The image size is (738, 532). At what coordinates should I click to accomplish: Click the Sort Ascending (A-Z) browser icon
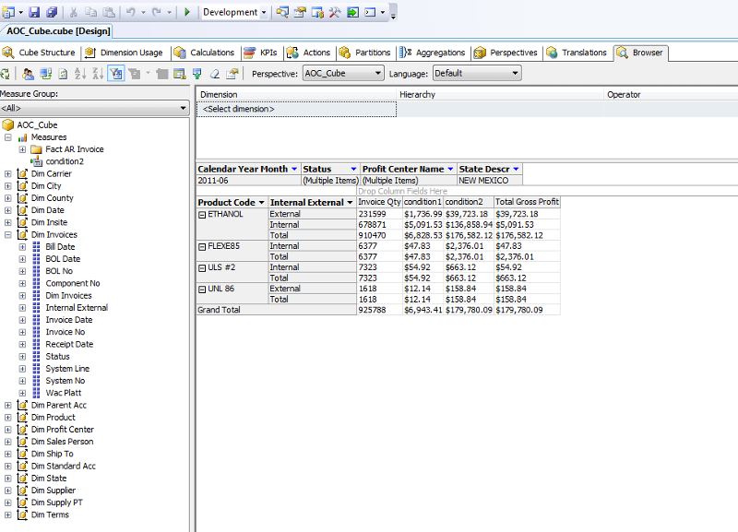pyautogui.click(x=81, y=74)
